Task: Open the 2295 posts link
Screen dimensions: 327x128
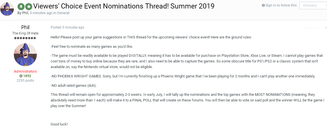Action: [25, 80]
